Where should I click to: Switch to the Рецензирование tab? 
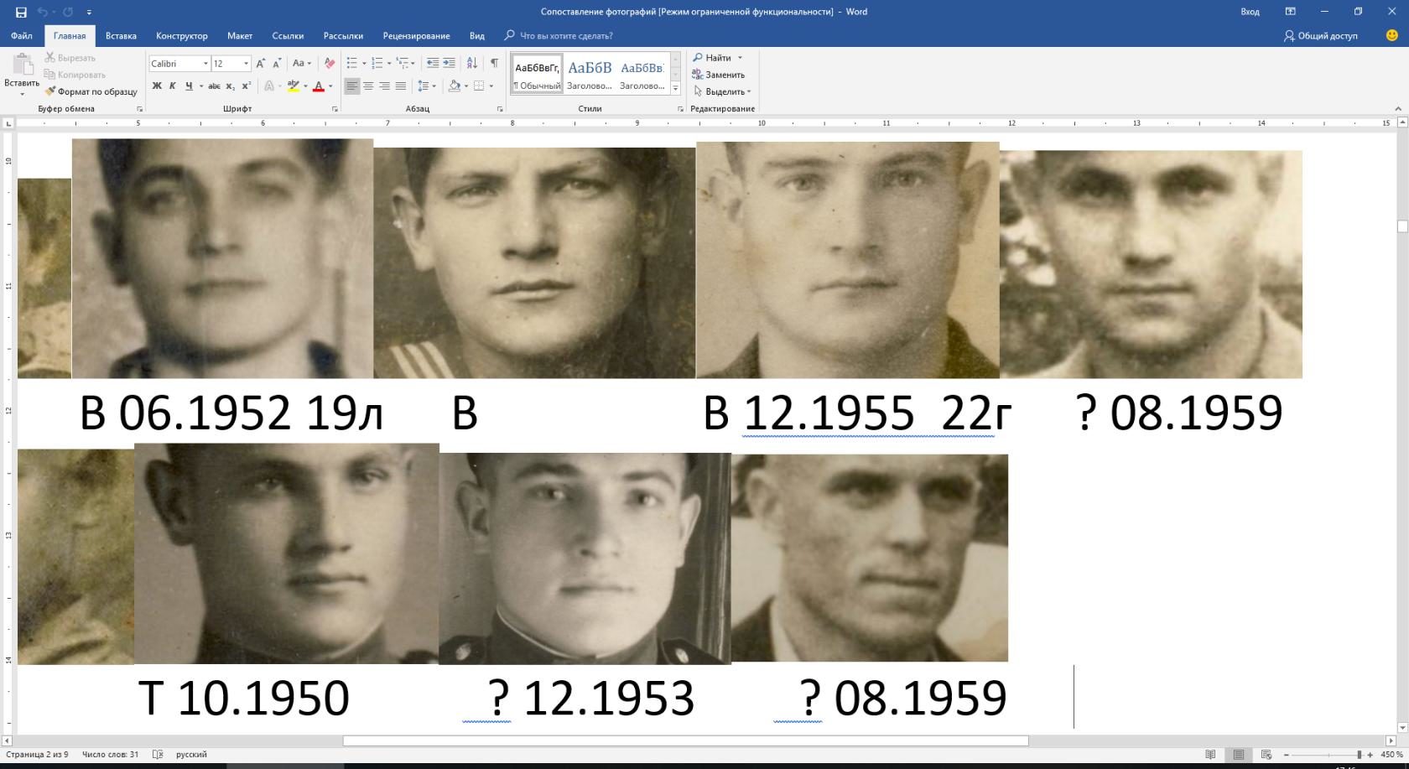click(x=416, y=35)
